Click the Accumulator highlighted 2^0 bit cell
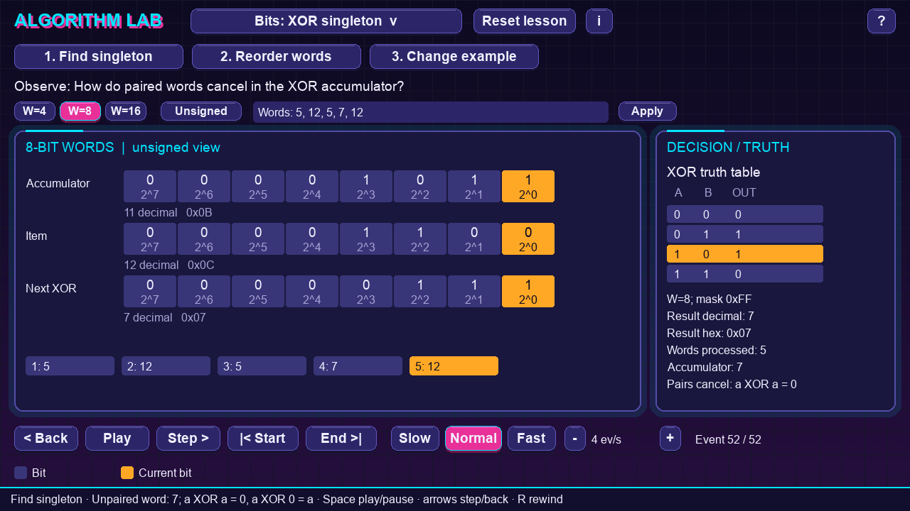 pos(528,187)
